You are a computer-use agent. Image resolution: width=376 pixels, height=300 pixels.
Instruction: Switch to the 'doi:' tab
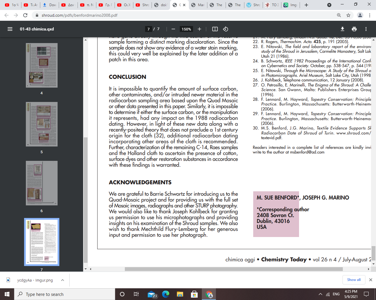[161, 5]
